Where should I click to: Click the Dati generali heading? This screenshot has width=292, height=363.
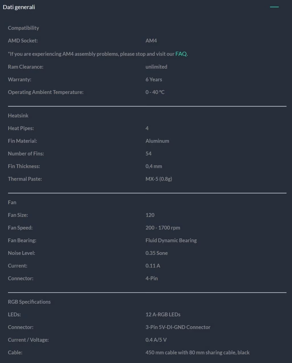19,7
